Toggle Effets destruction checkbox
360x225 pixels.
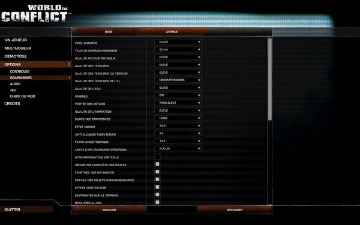[157, 187]
